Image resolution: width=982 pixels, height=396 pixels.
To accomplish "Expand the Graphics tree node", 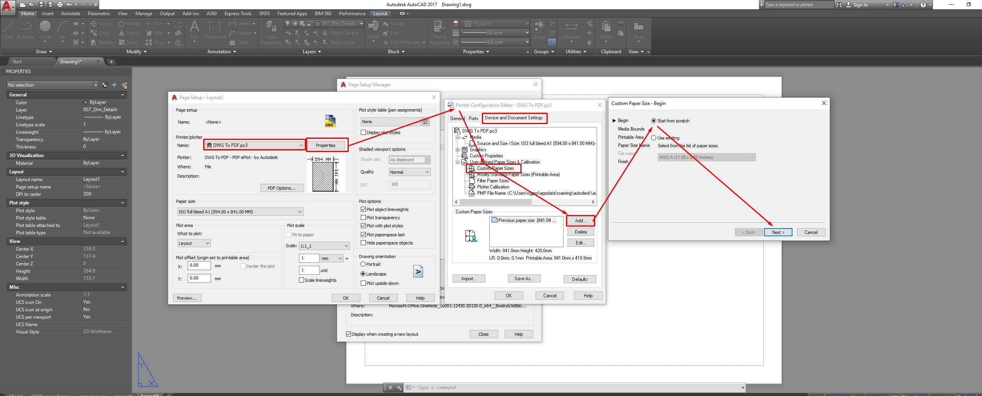I will point(458,150).
